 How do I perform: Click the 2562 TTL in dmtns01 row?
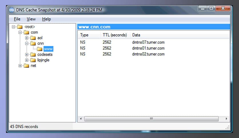click(107, 48)
